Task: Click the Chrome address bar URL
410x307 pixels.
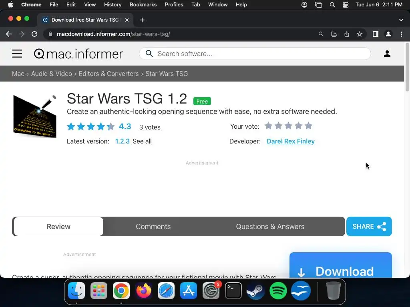Action: click(x=113, y=34)
